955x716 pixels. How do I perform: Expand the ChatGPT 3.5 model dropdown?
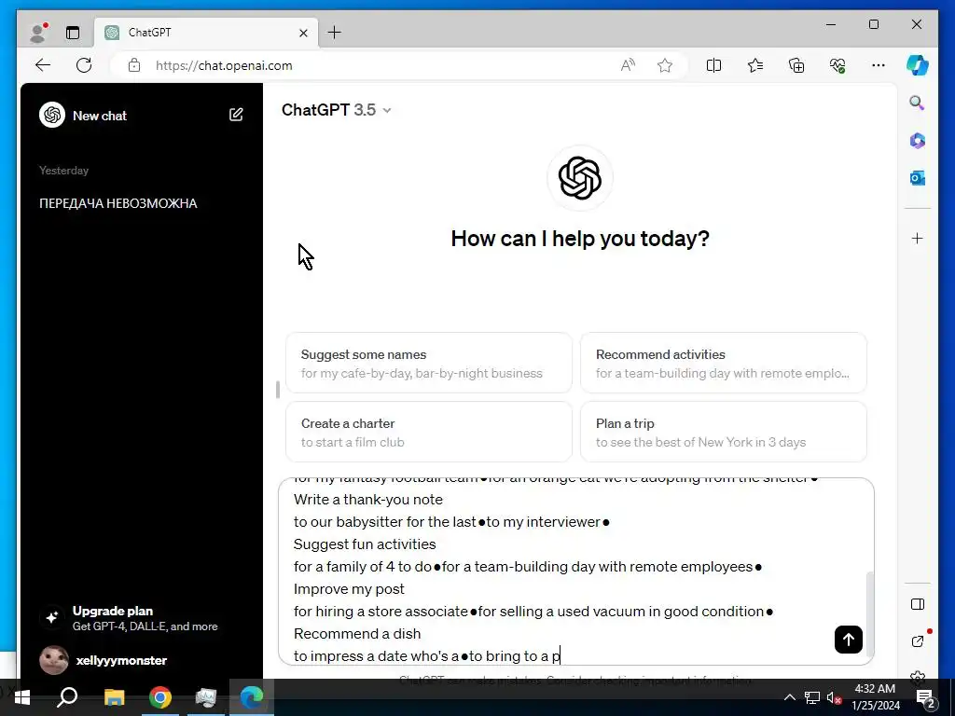tap(336, 110)
